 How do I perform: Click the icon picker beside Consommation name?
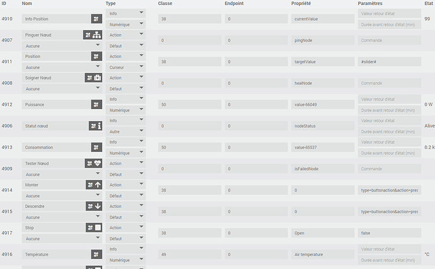96,147
